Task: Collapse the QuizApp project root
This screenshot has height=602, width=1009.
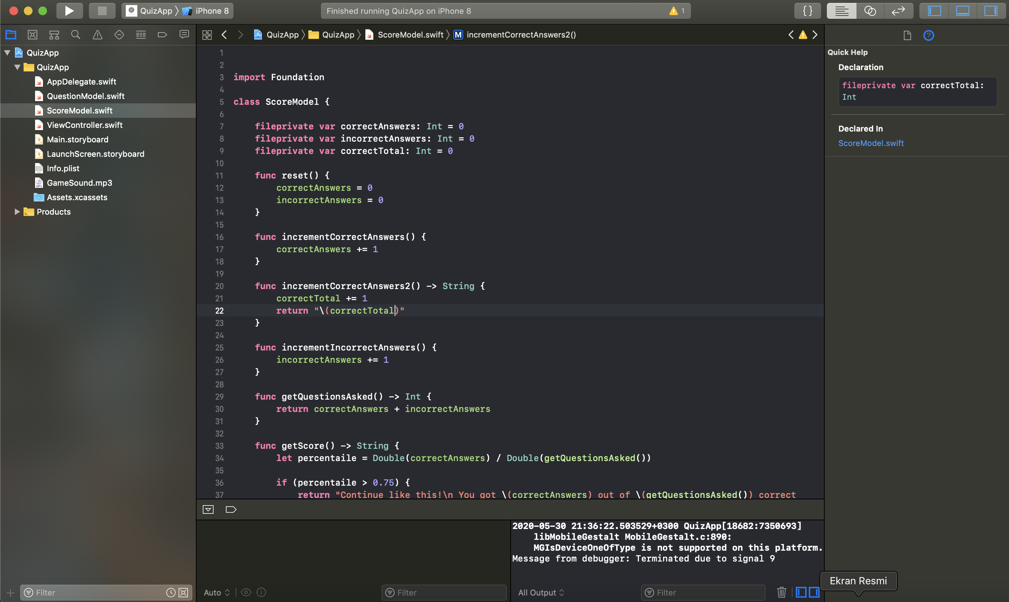Action: pyautogui.click(x=7, y=53)
